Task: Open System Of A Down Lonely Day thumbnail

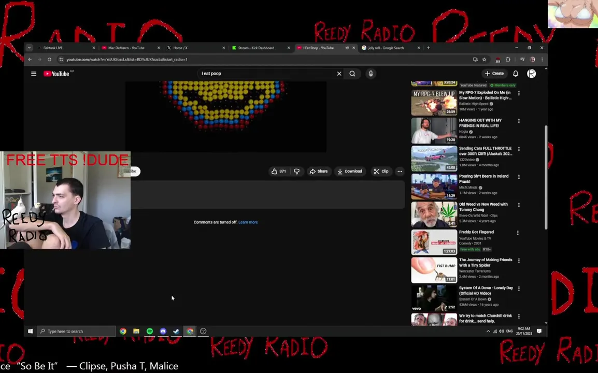Action: pyautogui.click(x=434, y=298)
